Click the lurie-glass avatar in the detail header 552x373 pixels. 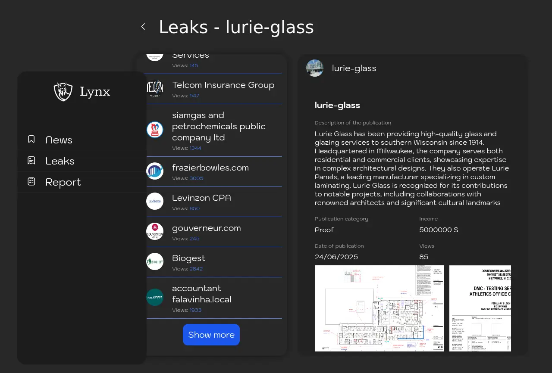click(315, 68)
